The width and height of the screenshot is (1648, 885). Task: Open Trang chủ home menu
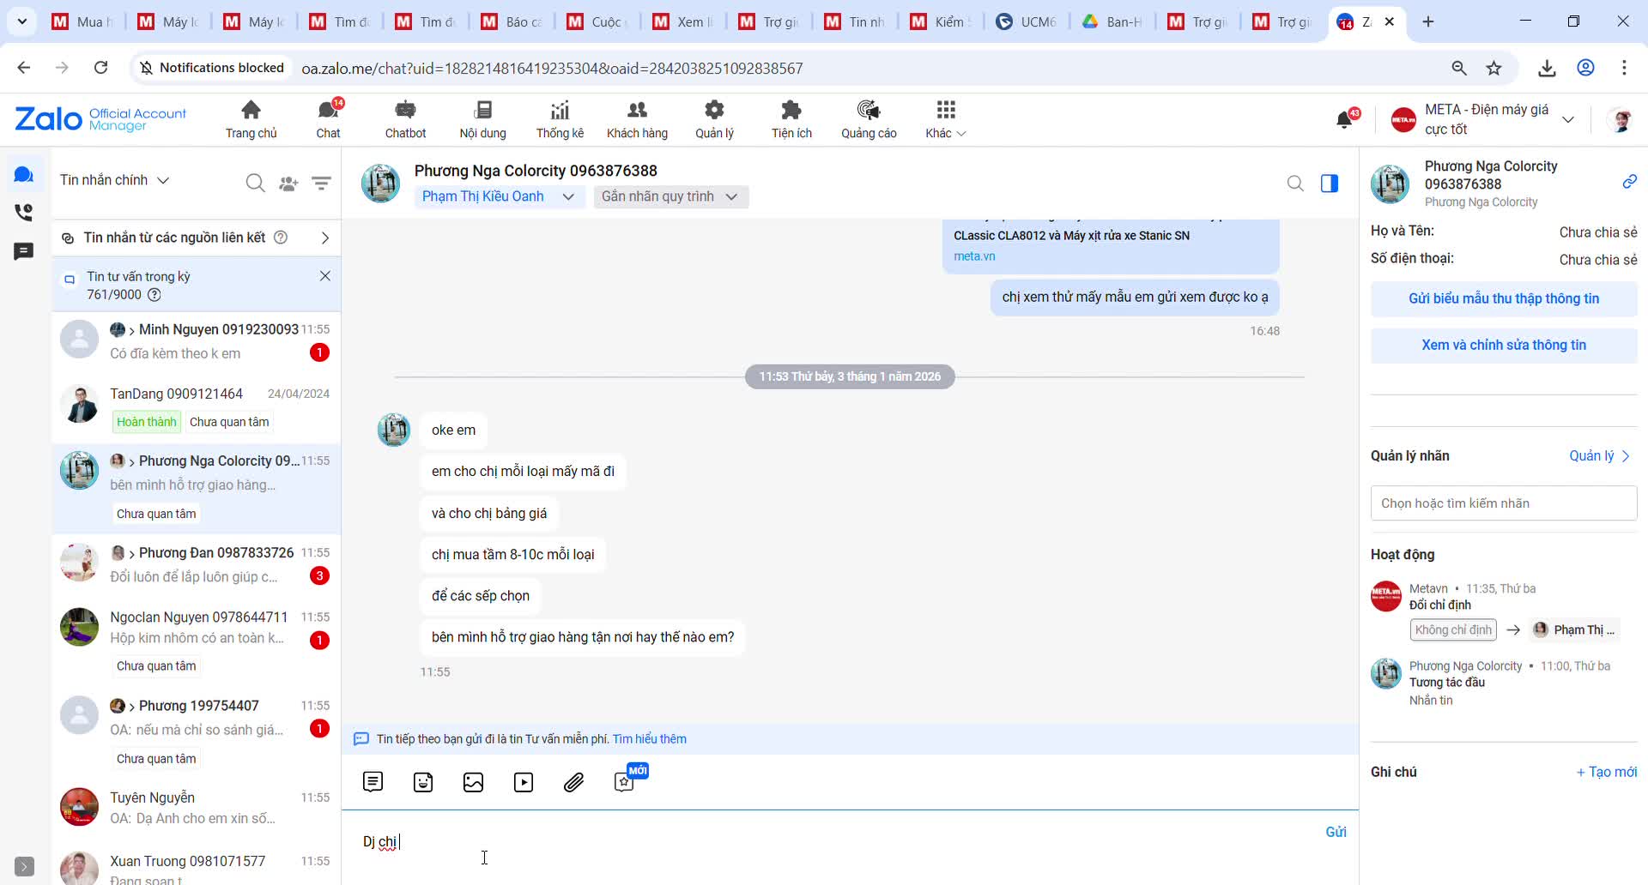tap(251, 119)
